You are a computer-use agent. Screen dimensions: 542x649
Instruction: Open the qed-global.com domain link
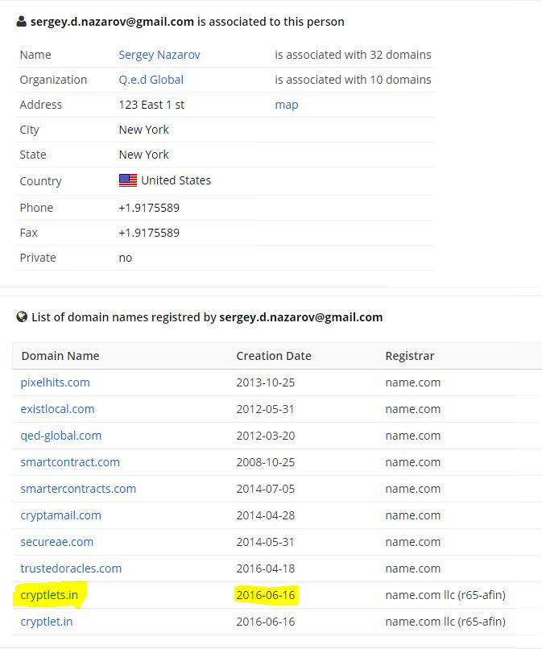[x=61, y=436]
